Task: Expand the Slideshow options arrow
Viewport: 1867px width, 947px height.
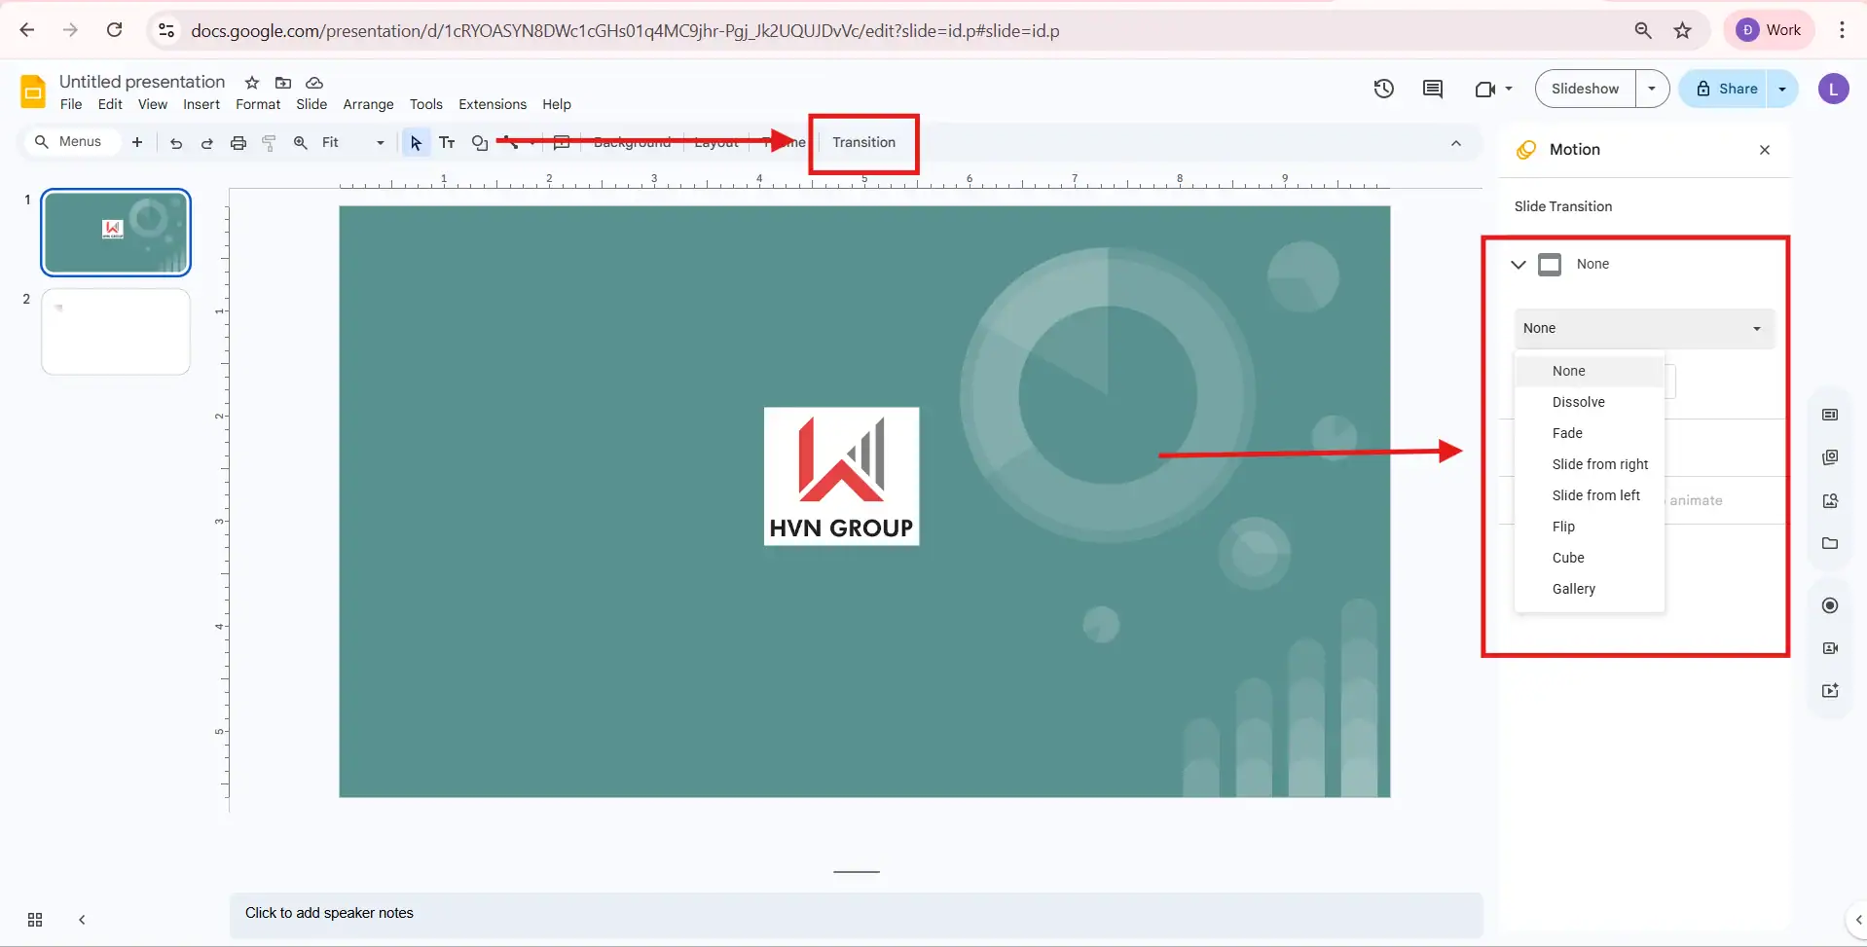Action: click(1652, 89)
